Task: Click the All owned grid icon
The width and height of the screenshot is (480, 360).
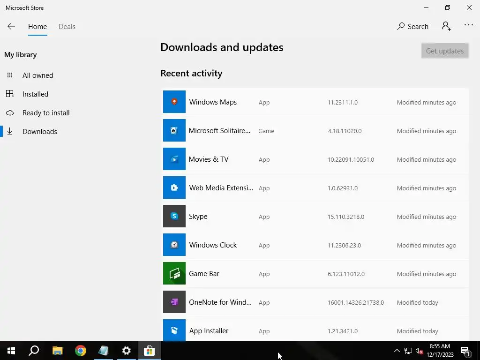Action: (10, 75)
